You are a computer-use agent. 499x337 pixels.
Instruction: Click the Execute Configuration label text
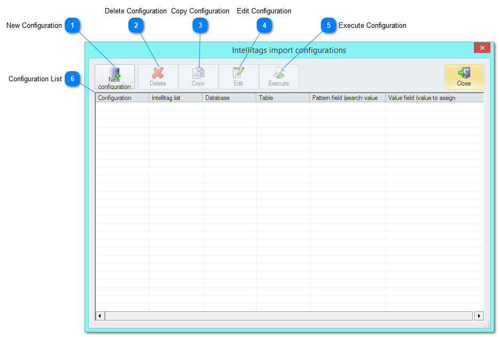[372, 25]
